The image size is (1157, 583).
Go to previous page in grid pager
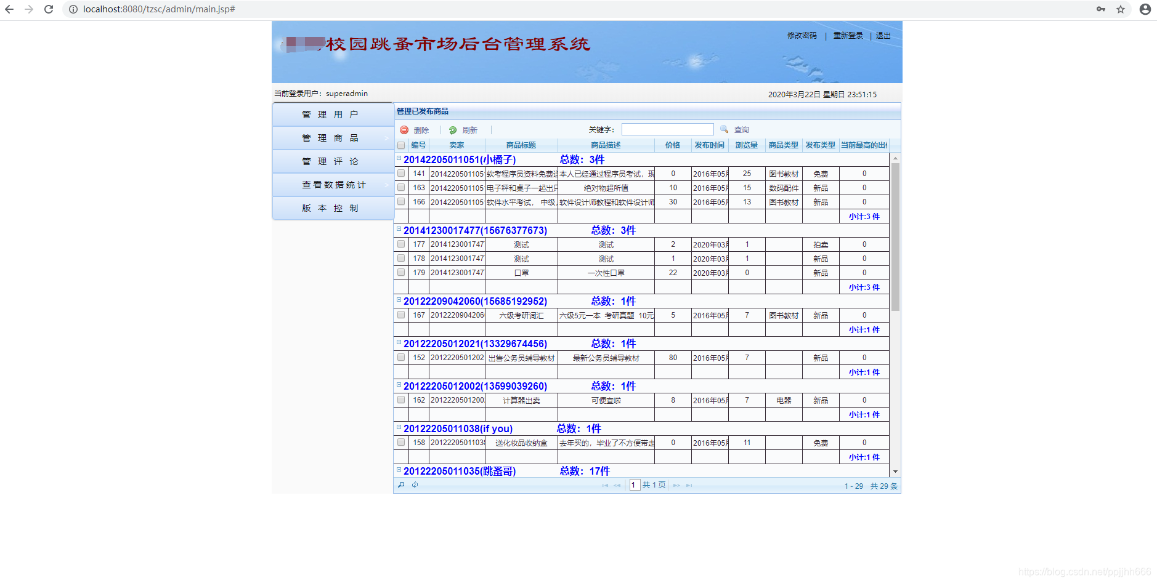click(x=617, y=486)
